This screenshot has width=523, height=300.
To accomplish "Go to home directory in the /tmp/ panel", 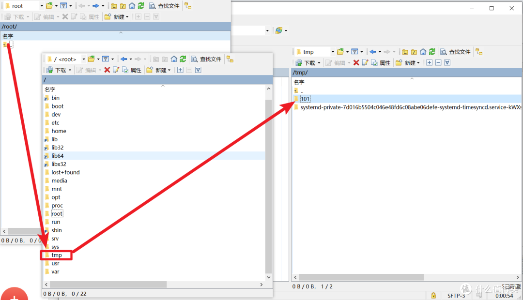I will click(x=423, y=52).
